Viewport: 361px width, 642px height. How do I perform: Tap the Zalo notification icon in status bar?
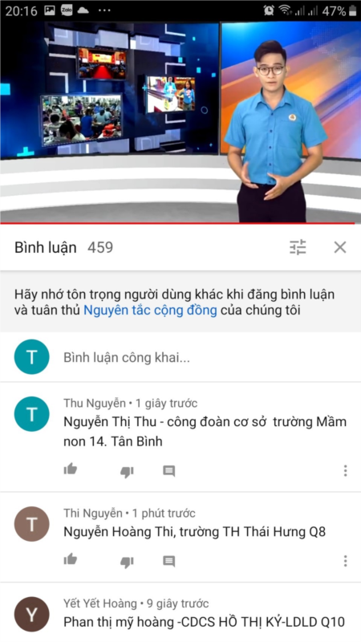pyautogui.click(x=67, y=10)
